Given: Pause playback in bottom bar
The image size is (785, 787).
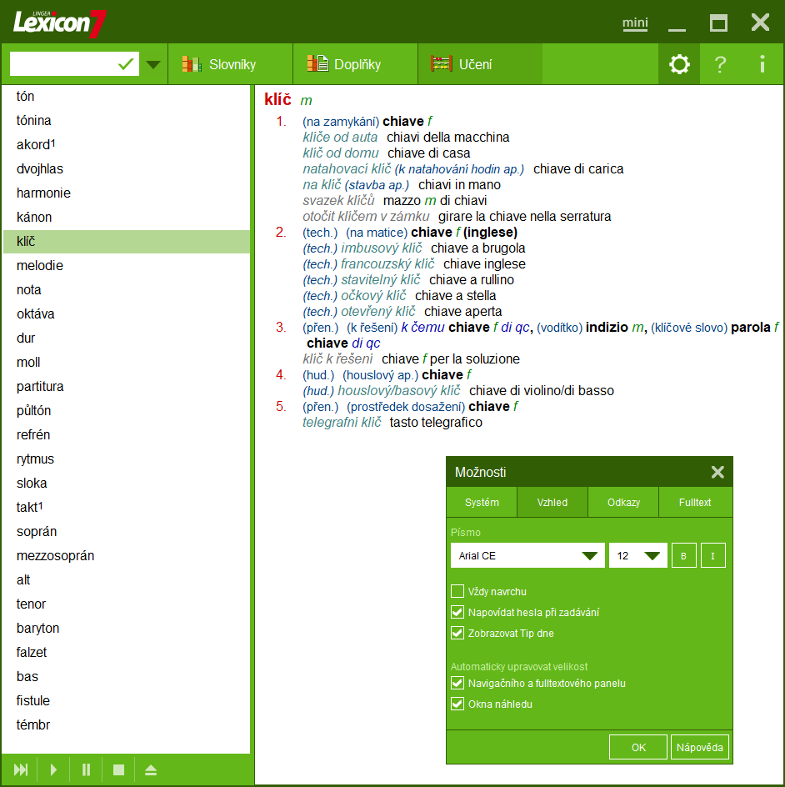Looking at the screenshot, I should click(x=87, y=769).
